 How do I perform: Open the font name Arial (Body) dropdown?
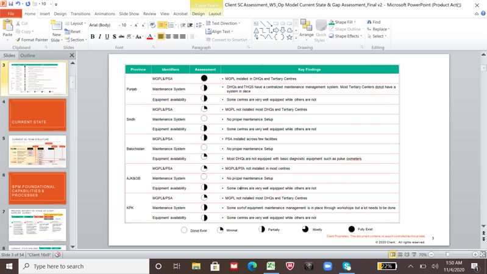click(119, 25)
